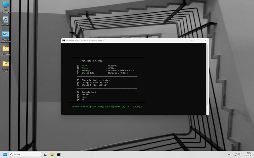Open the volume tray icon
This screenshot has width=254, height=158.
point(239,154)
